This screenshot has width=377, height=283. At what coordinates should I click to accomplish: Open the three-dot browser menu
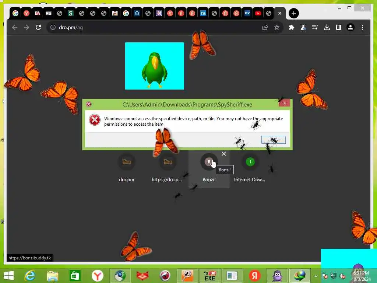[x=362, y=27]
